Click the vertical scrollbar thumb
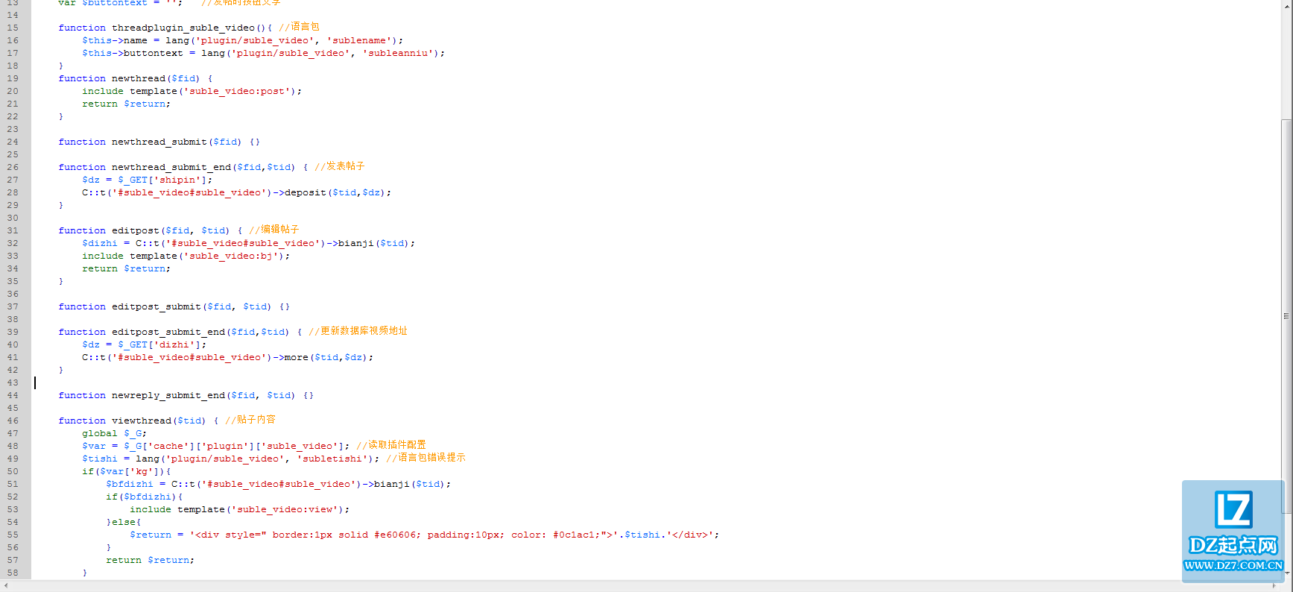 click(x=1286, y=316)
